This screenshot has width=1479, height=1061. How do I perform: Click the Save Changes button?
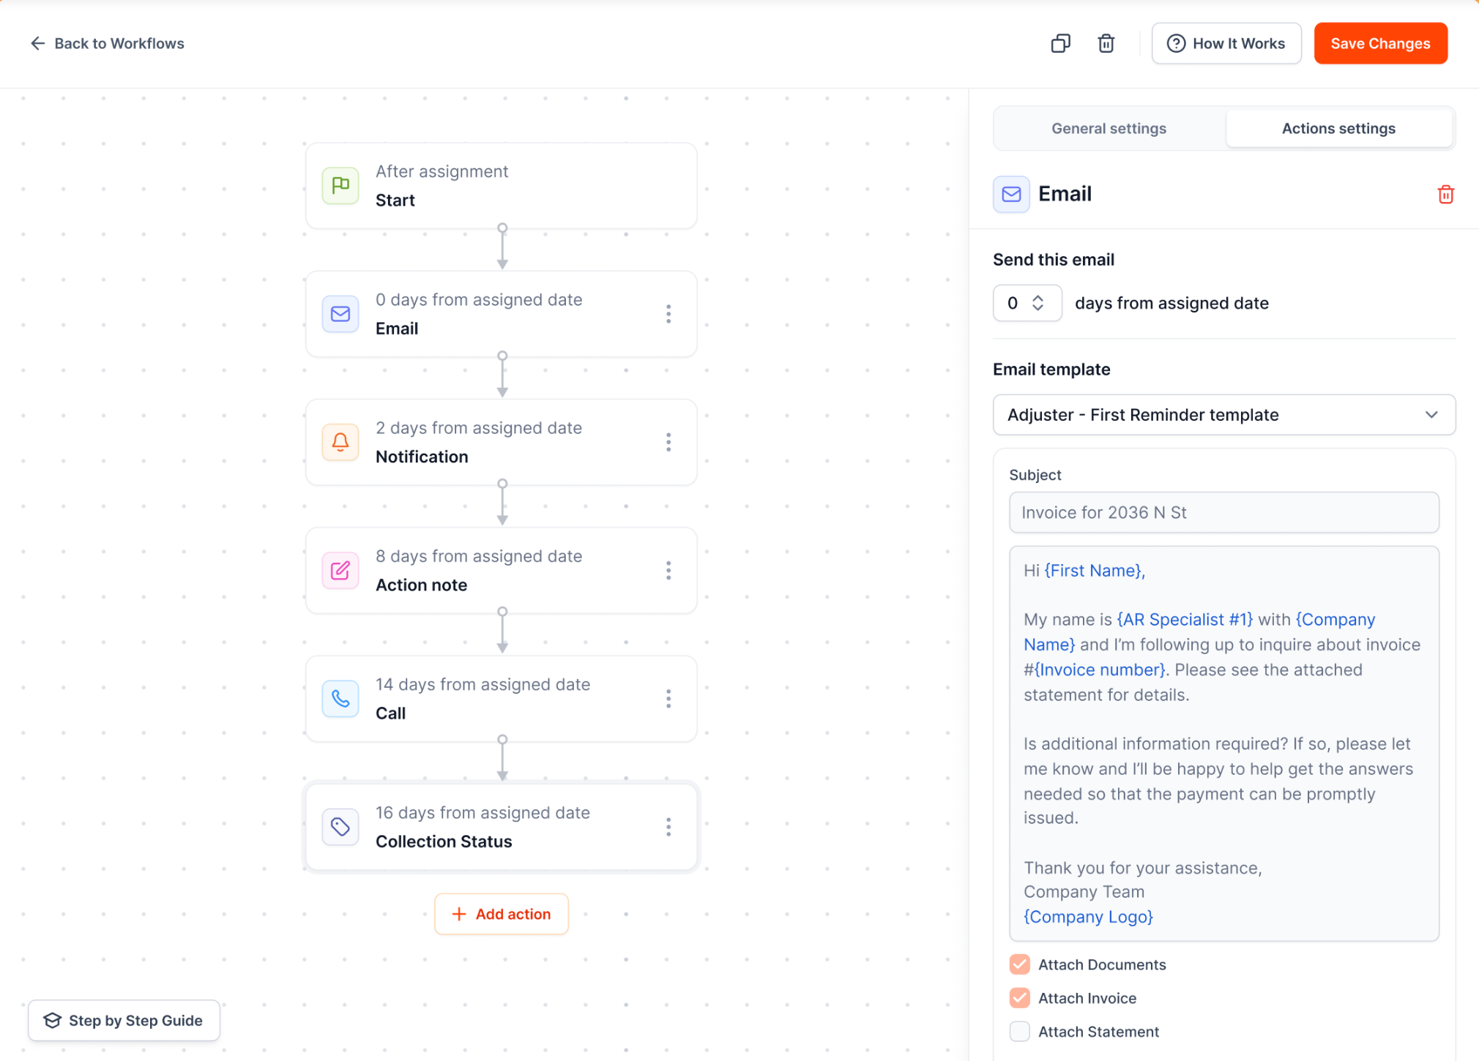pyautogui.click(x=1380, y=44)
